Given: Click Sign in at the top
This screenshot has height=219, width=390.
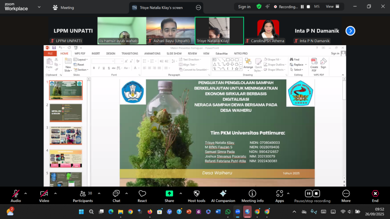Looking at the screenshot, I should tap(244, 7).
